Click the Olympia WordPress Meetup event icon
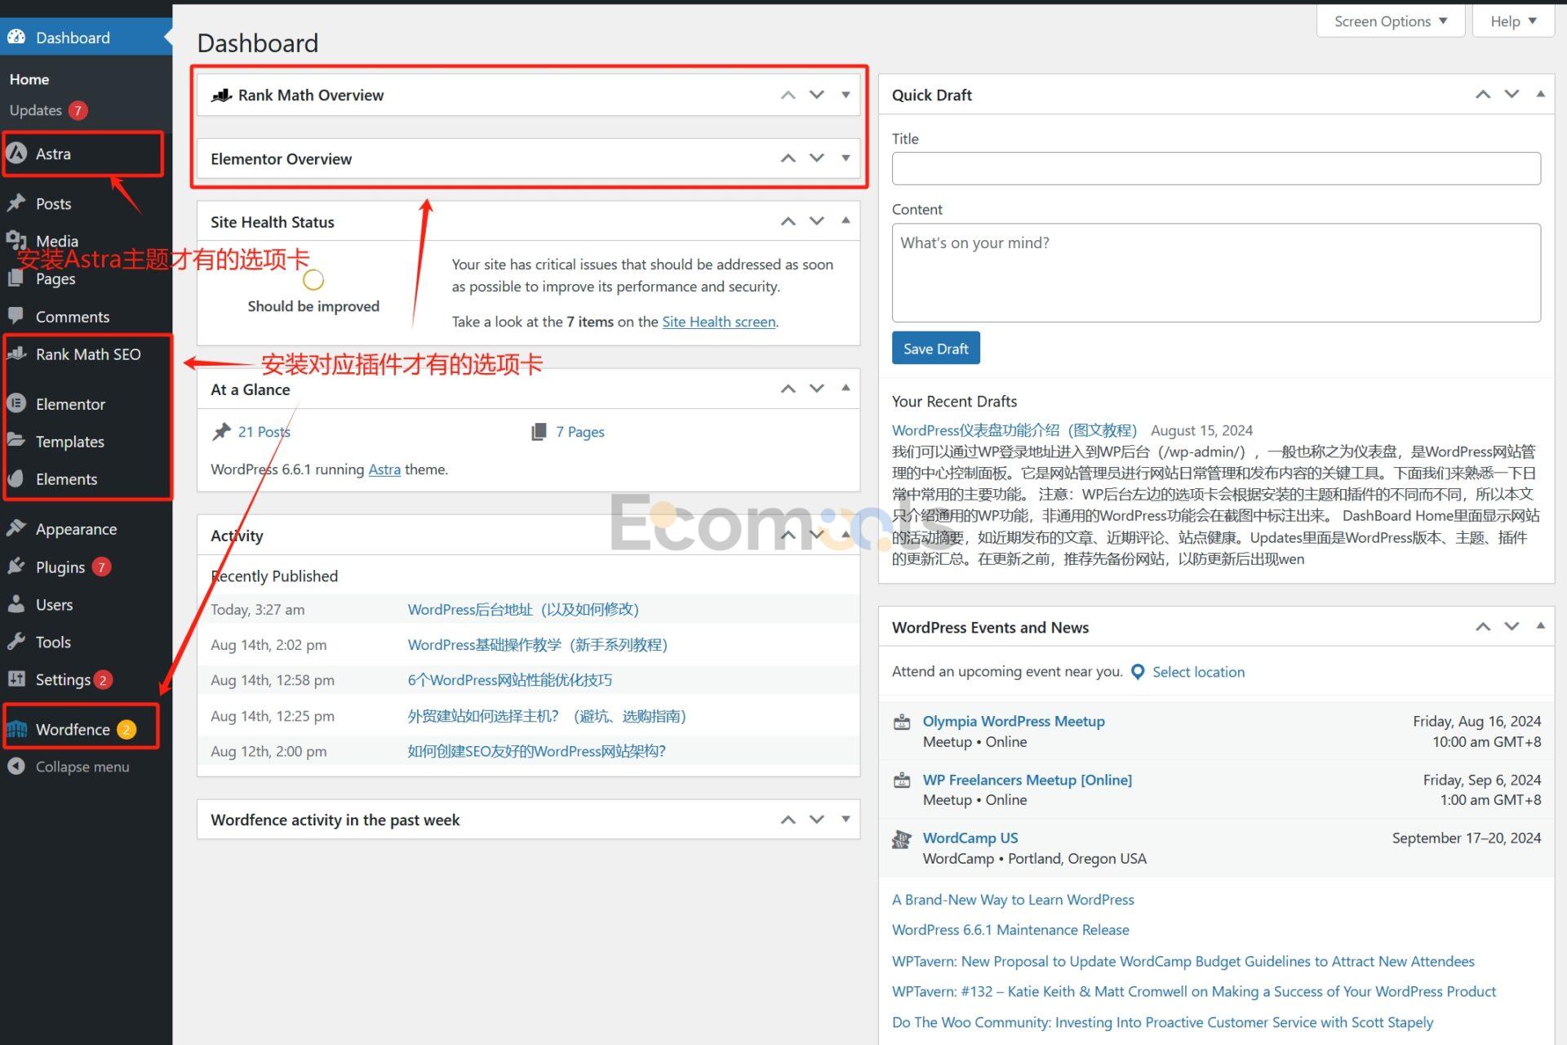The height and width of the screenshot is (1045, 1567). click(902, 722)
